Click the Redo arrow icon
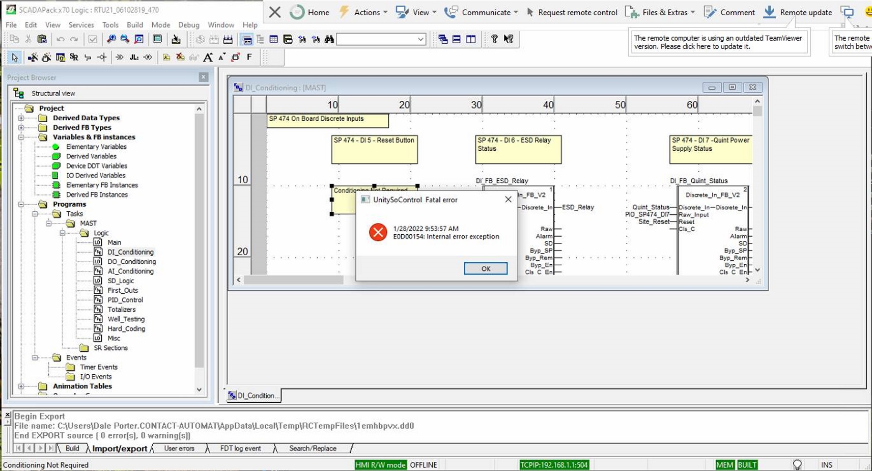872x471 pixels. (x=74, y=39)
